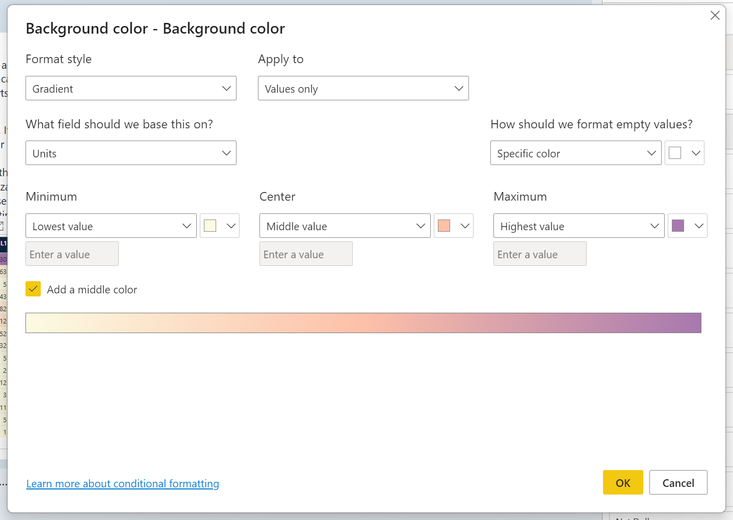733x520 pixels.
Task: Open the Minimum color picker swatch
Action: tap(220, 226)
